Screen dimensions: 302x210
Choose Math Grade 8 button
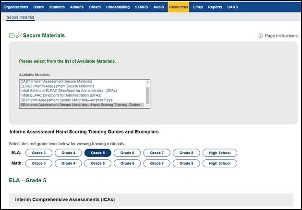(x=186, y=163)
